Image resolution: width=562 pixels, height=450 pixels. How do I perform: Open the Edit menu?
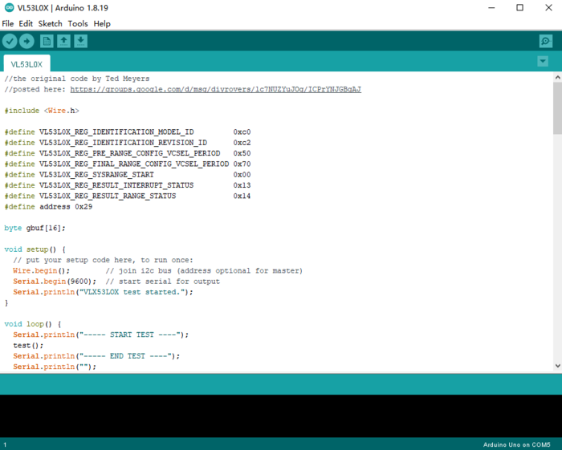click(x=26, y=23)
